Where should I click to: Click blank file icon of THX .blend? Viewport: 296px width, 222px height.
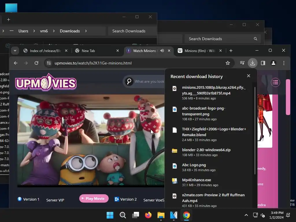click(x=175, y=130)
